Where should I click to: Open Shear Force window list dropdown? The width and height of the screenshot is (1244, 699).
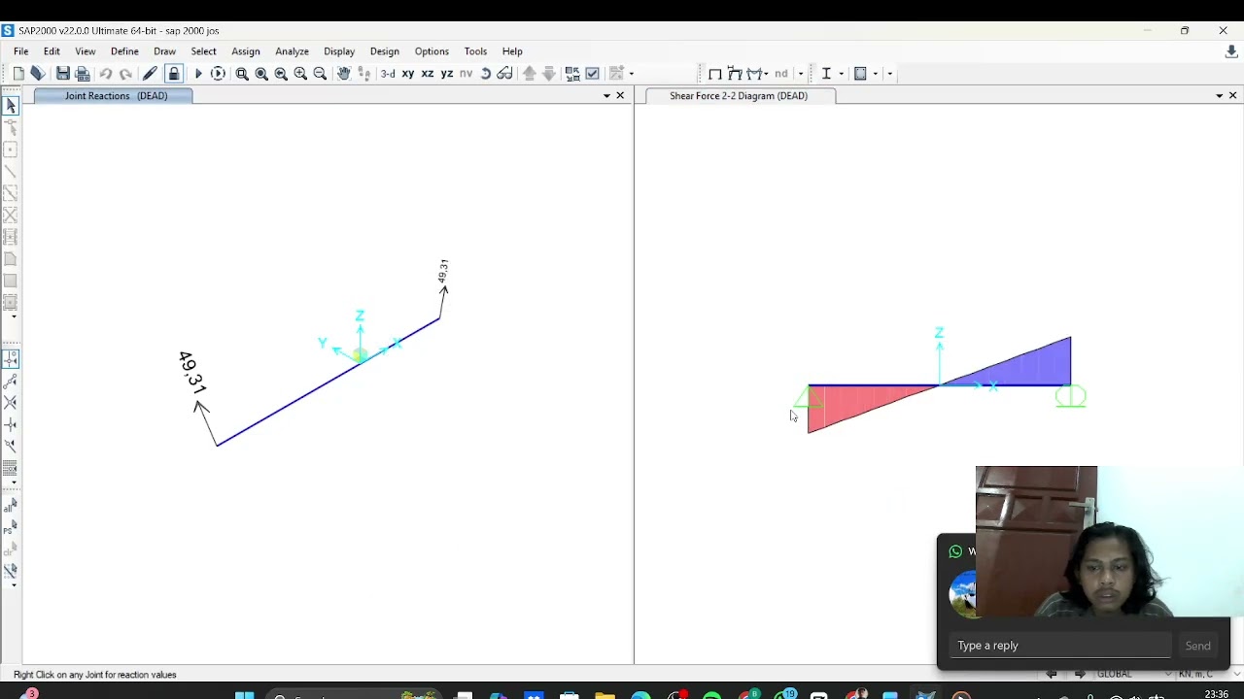(x=1219, y=96)
